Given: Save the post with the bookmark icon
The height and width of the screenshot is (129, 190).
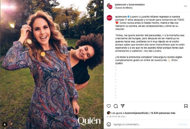Looking at the screenshot, I should pyautogui.click(x=186, y=106).
